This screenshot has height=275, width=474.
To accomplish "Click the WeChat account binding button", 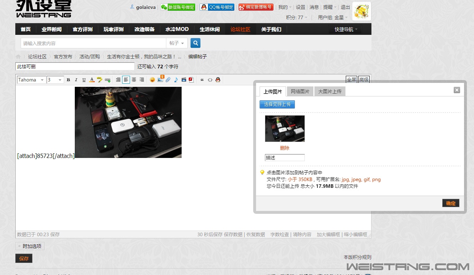I will pos(178,7).
